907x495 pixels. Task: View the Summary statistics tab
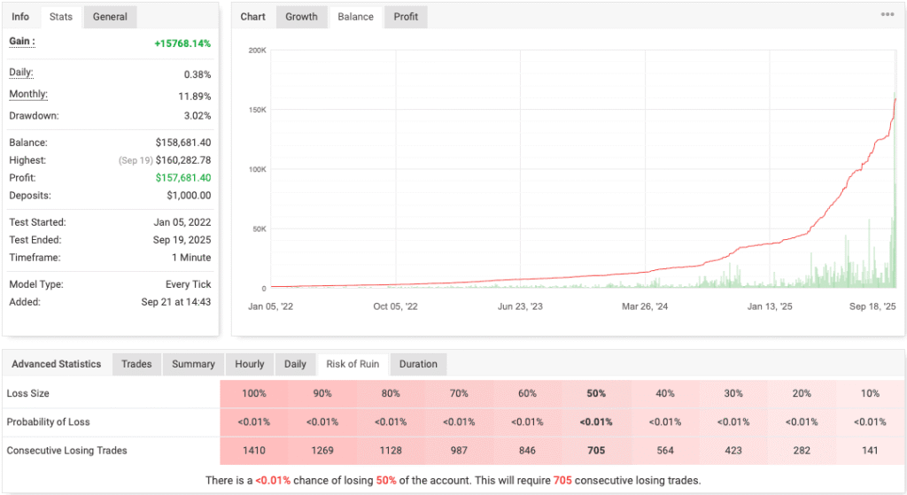click(x=193, y=364)
